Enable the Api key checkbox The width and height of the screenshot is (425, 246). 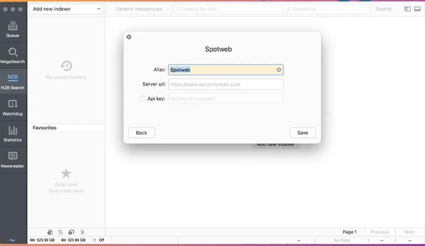pyautogui.click(x=142, y=98)
